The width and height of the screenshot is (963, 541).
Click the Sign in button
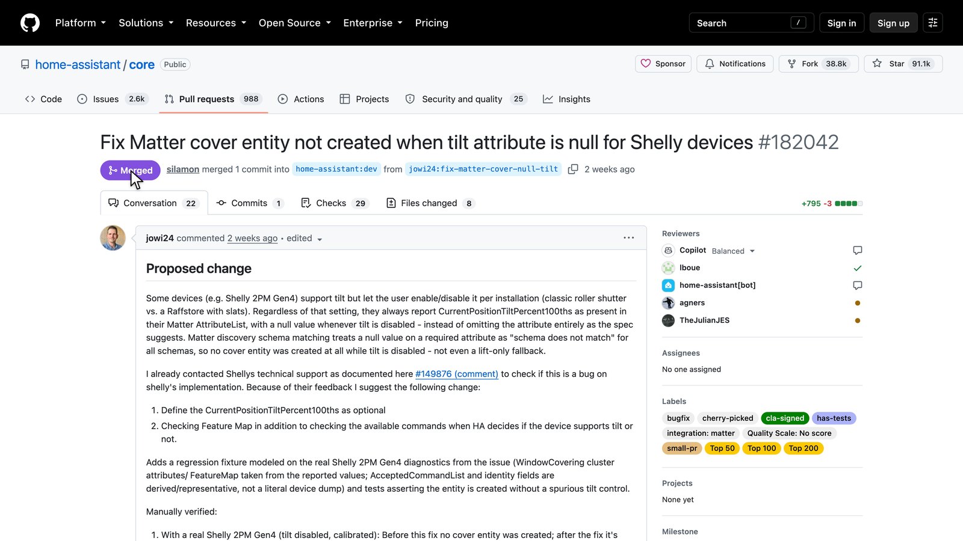[841, 23]
